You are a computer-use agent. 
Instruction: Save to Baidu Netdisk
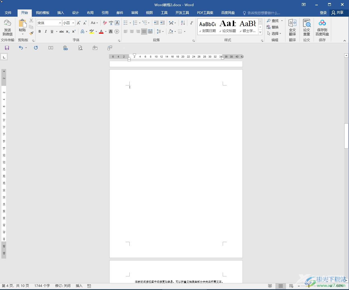click(322, 27)
